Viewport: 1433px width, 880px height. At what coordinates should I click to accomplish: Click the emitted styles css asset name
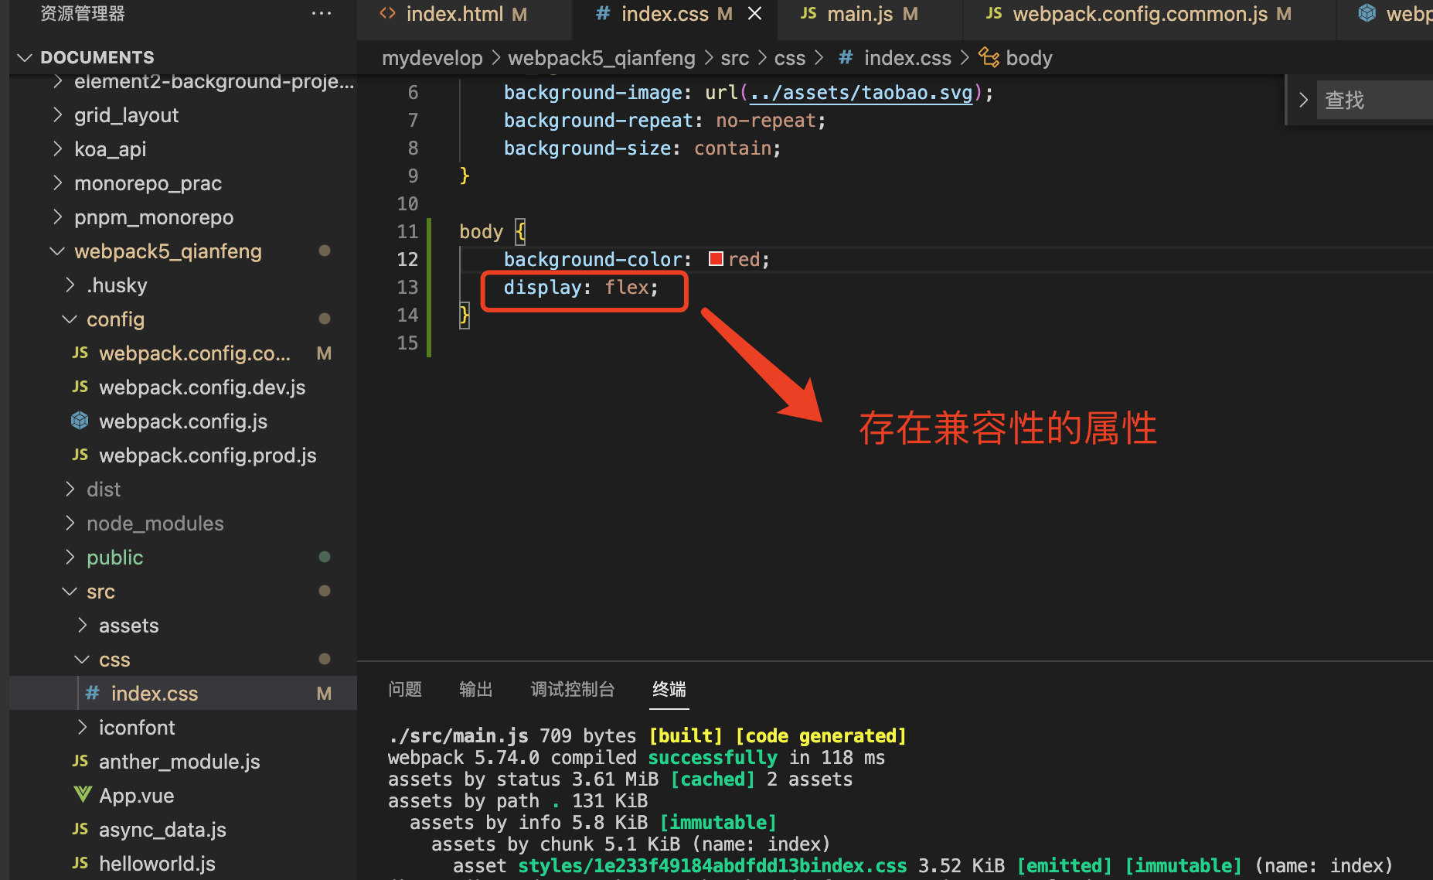(x=712, y=865)
